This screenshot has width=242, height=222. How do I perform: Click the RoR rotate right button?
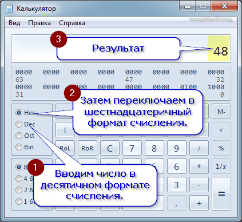(88, 148)
